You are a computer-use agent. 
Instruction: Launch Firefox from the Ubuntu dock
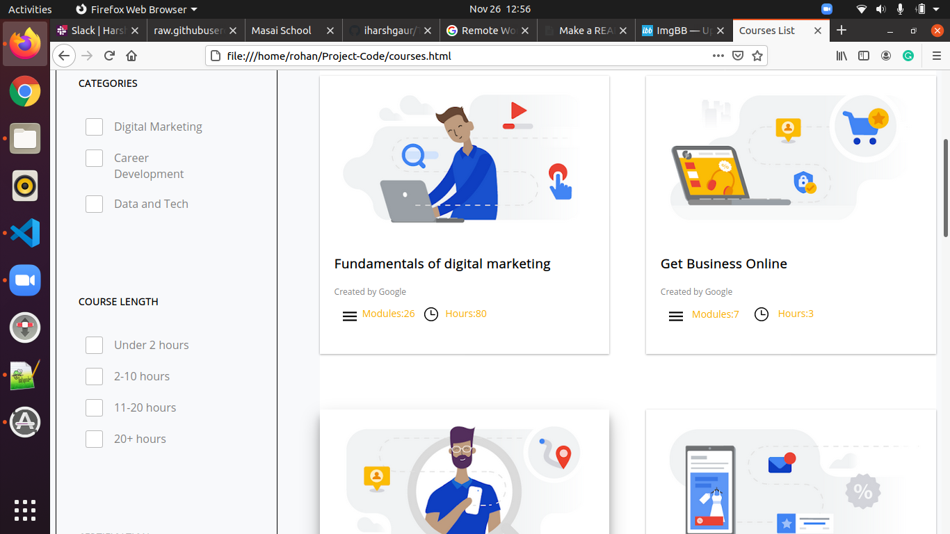point(25,44)
